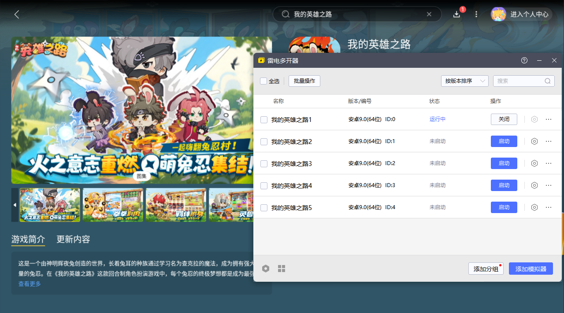Open more options for 我的英雄之路4
Screen dimensions: 564x313
tap(549, 185)
